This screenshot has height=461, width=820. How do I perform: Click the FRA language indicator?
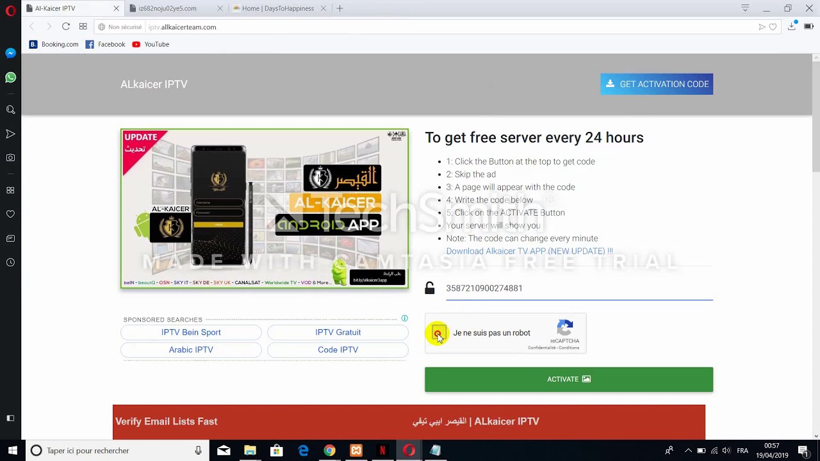pyautogui.click(x=742, y=451)
